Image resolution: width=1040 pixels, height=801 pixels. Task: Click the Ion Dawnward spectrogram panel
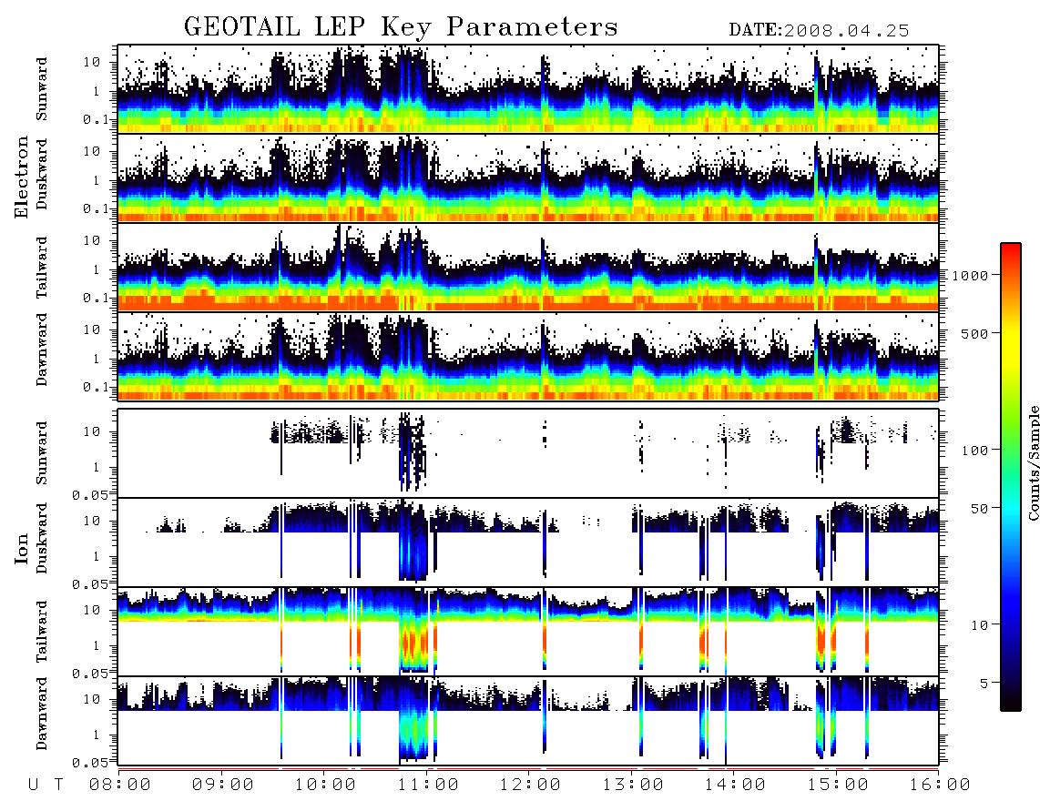tap(528, 721)
